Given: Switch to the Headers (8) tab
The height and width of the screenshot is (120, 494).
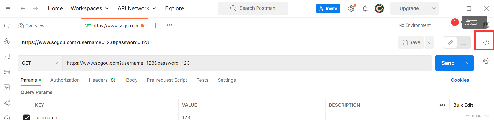Looking at the screenshot, I should (x=102, y=80).
